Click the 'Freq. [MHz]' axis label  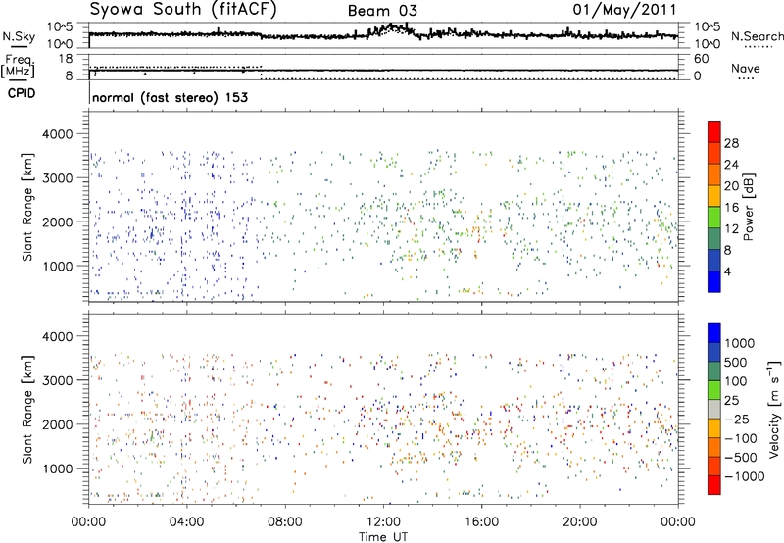pos(18,66)
